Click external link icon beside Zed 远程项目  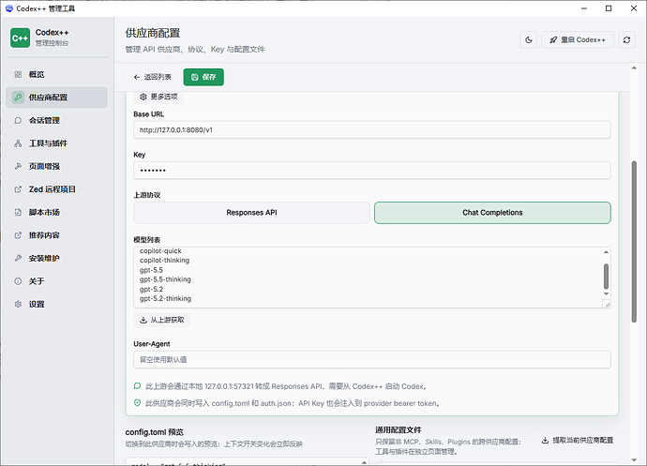(x=18, y=189)
